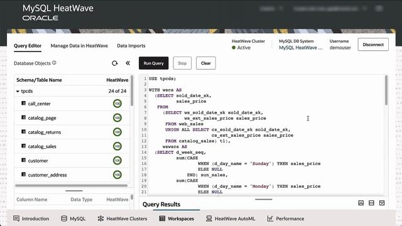402x226 pixels.
Task: Select the call_center table row
Action: 72,104
